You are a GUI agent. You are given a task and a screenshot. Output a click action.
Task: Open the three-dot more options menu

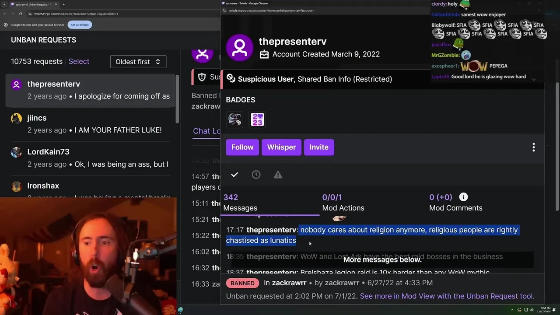pos(533,147)
